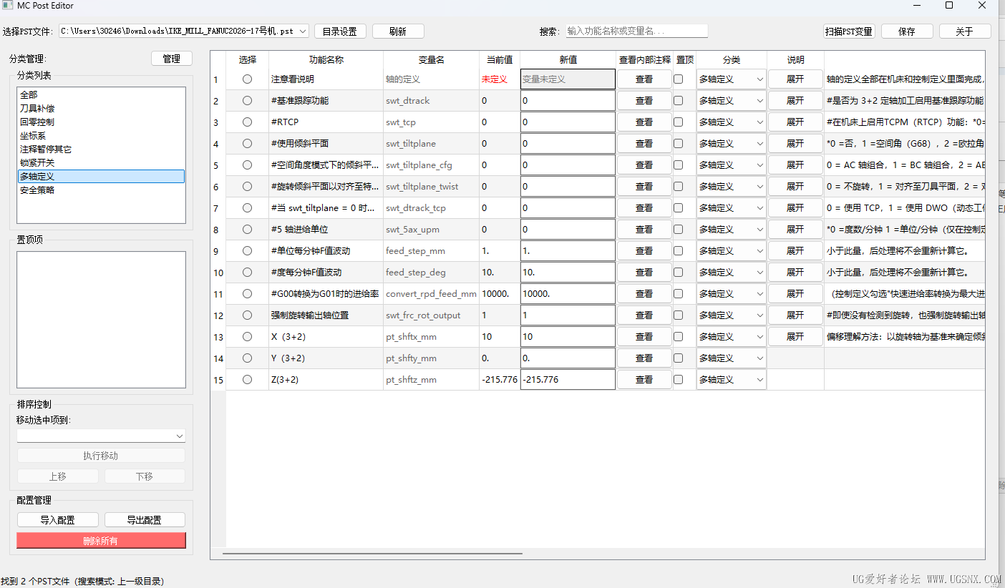The height and width of the screenshot is (588, 1005).
Task: Expand the 轴的定义 description via 展开
Action: coord(795,79)
